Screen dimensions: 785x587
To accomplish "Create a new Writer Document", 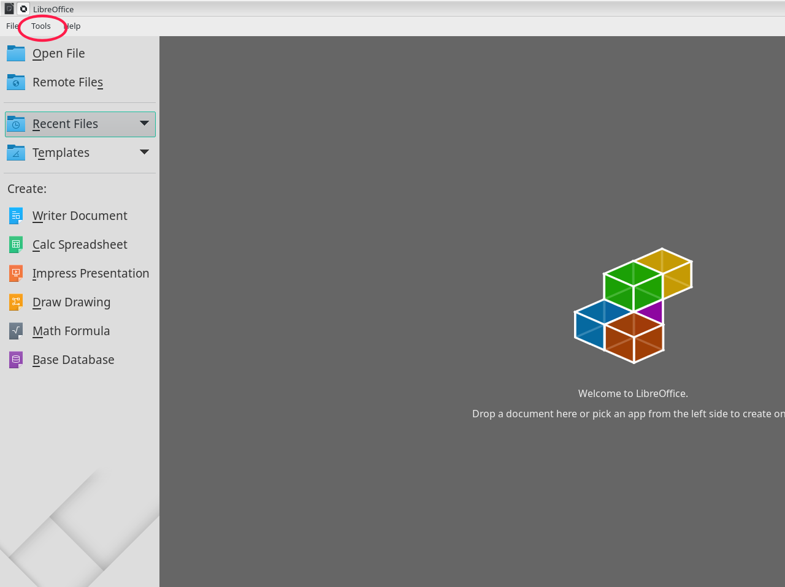I will (x=80, y=216).
